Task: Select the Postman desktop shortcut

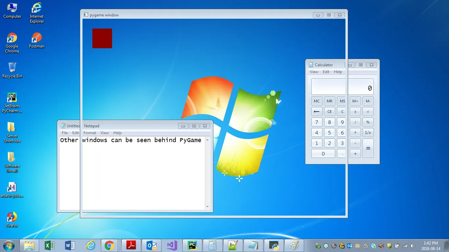Action: coord(36,40)
